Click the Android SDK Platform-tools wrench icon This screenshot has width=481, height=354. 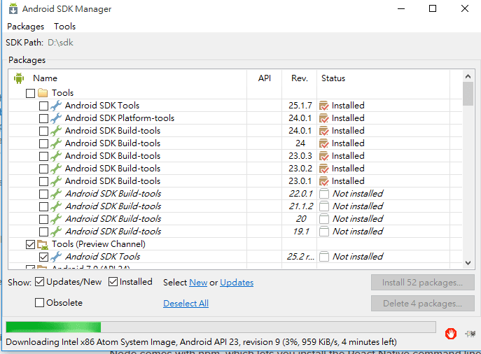tap(56, 118)
